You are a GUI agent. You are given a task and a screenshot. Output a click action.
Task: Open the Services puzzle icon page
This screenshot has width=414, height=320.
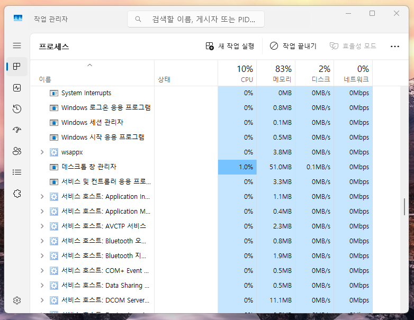17,194
